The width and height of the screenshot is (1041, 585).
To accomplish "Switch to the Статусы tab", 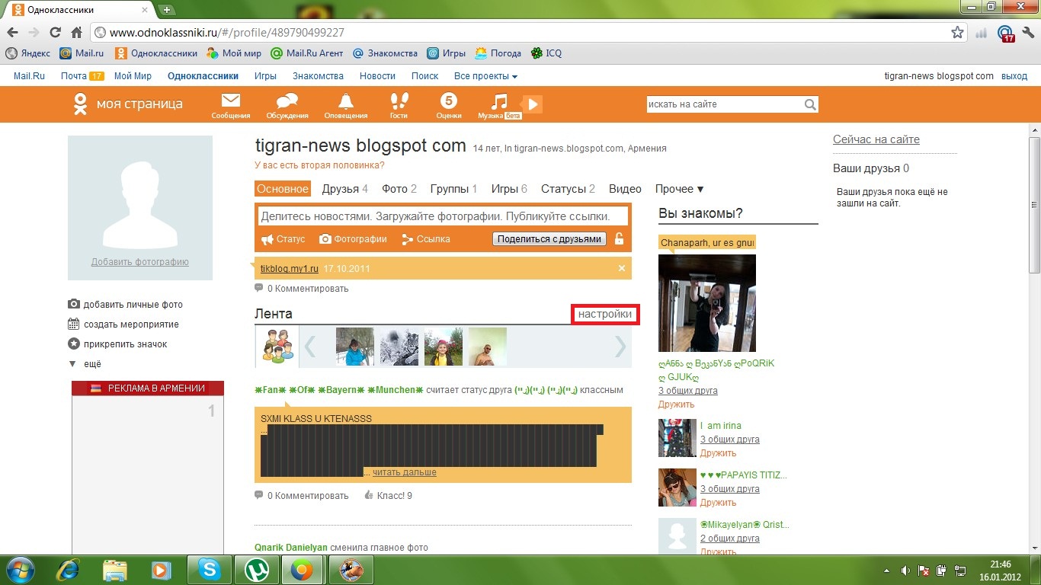I will 568,189.
